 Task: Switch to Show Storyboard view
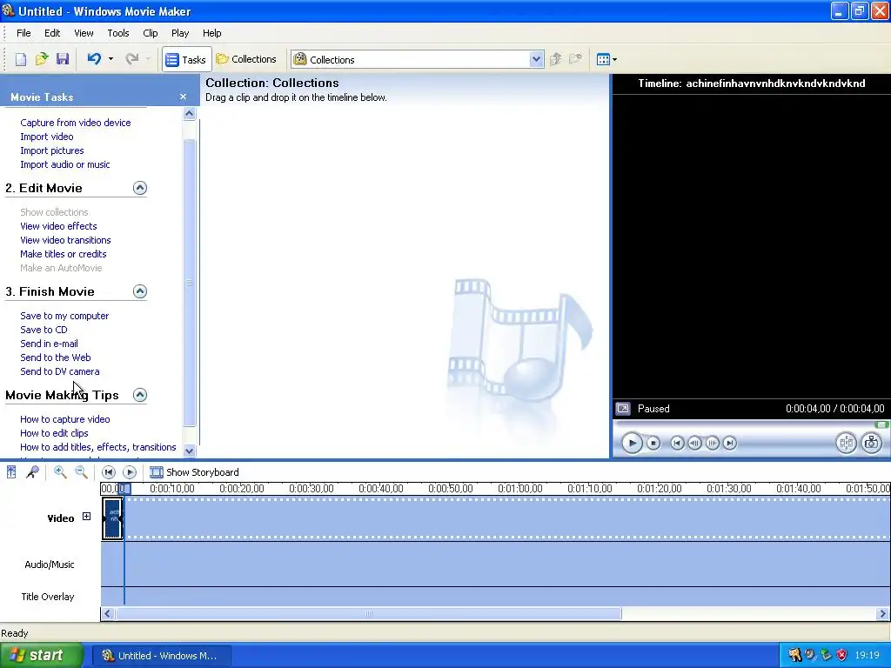[194, 472]
